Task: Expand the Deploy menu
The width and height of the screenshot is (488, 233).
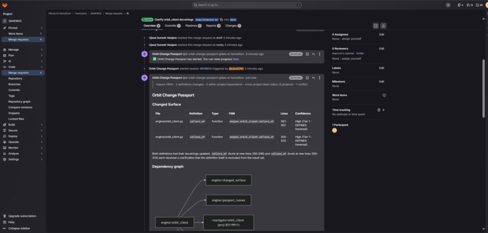Action: coord(23,136)
